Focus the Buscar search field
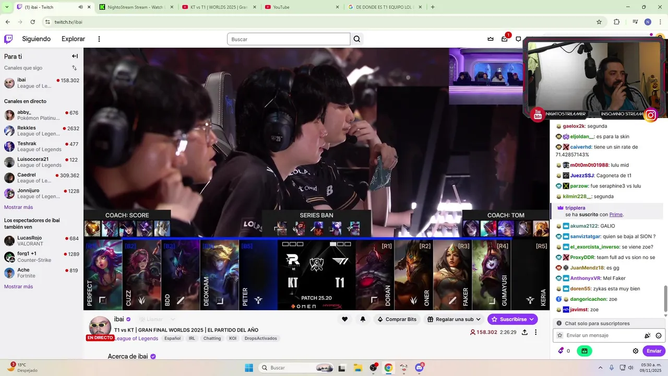 click(289, 39)
